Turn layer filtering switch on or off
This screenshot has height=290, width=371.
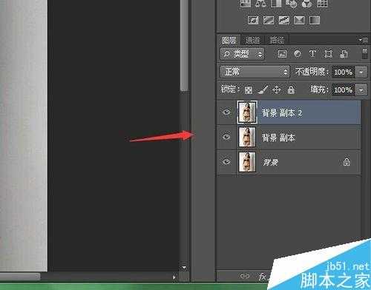(x=365, y=54)
